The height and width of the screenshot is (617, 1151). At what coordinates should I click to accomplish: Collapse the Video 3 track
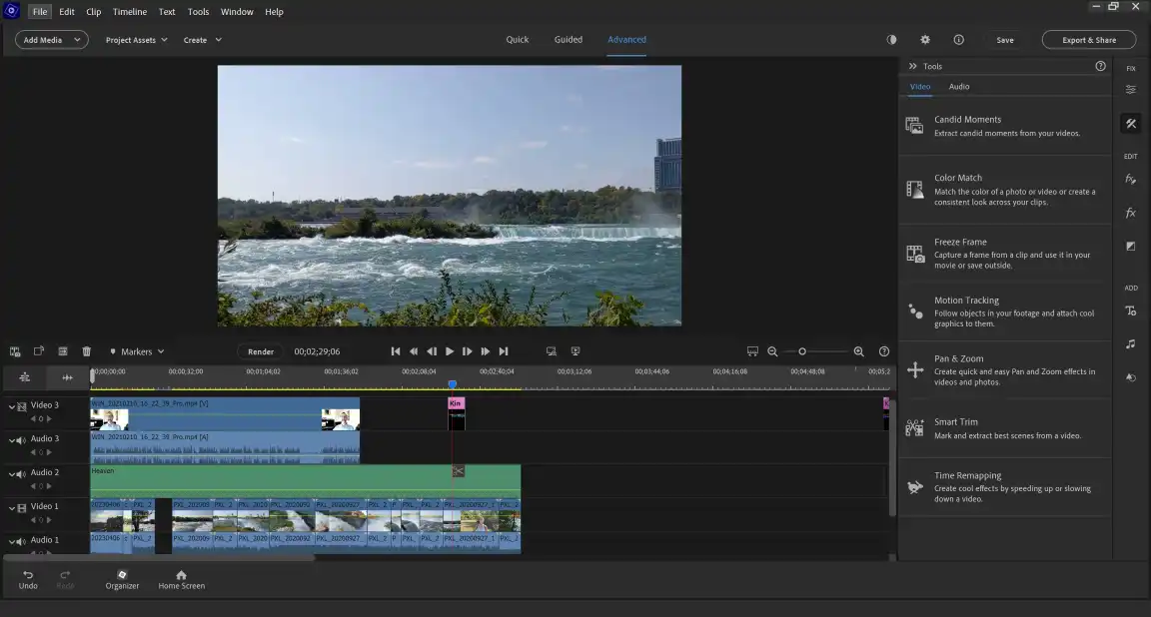tap(11, 406)
